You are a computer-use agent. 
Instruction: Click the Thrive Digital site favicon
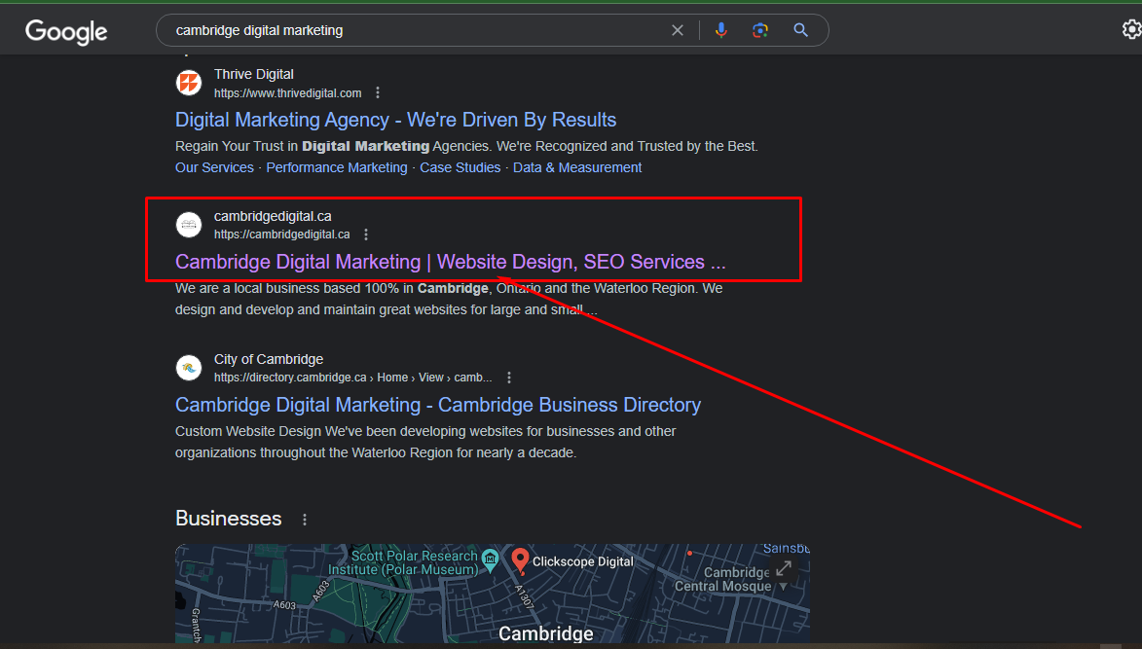tap(189, 83)
